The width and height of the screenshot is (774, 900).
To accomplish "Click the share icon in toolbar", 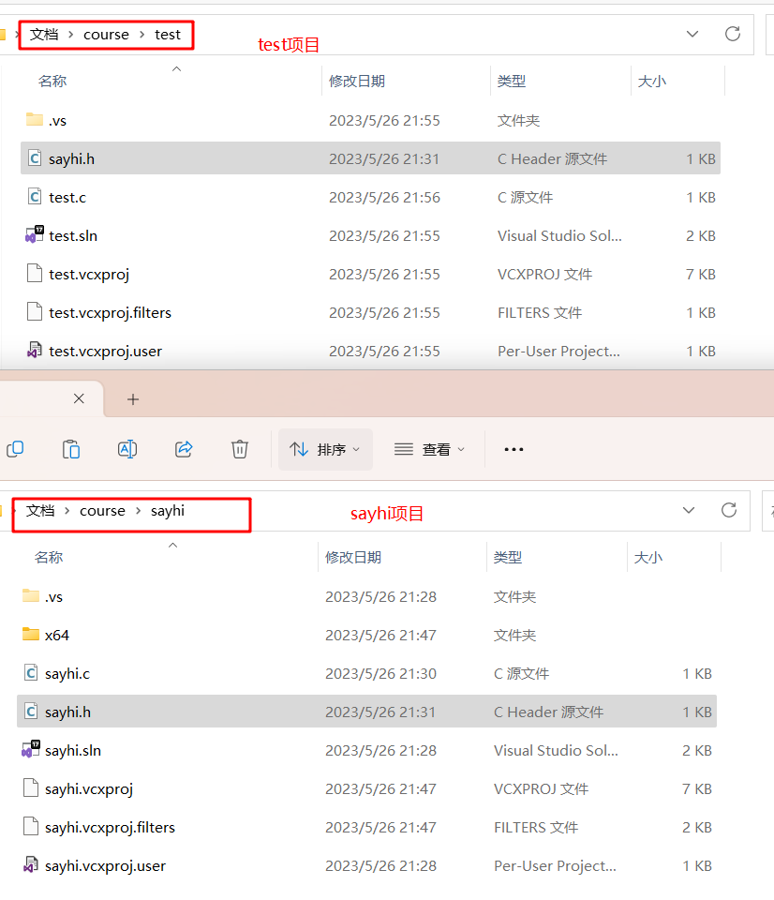I will point(184,449).
